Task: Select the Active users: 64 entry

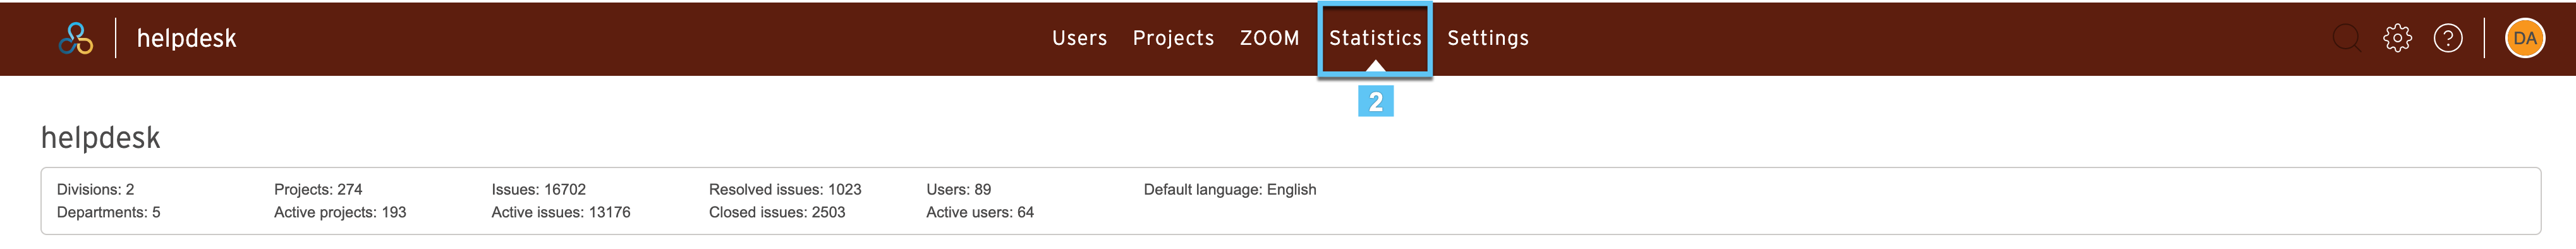Action: 980,212
